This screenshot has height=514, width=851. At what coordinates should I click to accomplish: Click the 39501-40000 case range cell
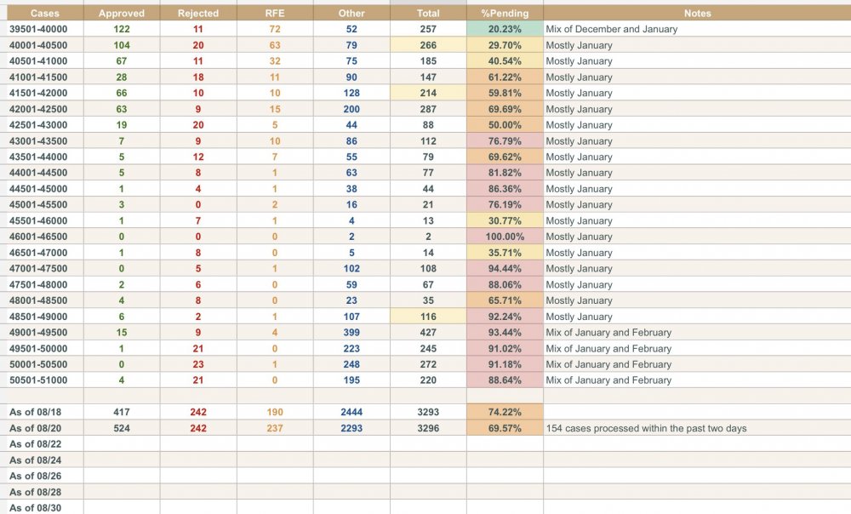coord(44,29)
